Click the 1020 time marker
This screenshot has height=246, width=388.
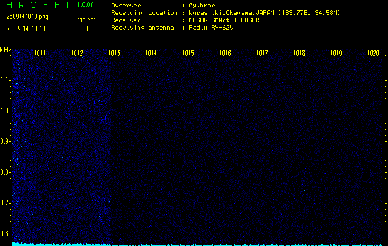click(373, 53)
